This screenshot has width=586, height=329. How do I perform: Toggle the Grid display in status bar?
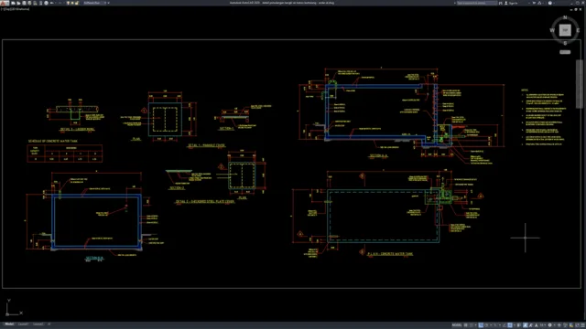(466, 325)
